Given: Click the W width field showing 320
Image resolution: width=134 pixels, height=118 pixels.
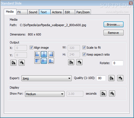Looking at the screenshot, I should point(74,48).
